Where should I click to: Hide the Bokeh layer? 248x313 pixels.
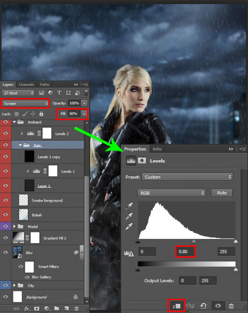tap(6, 214)
